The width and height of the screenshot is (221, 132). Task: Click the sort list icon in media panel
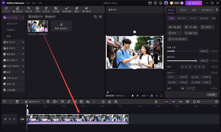tap(100, 17)
